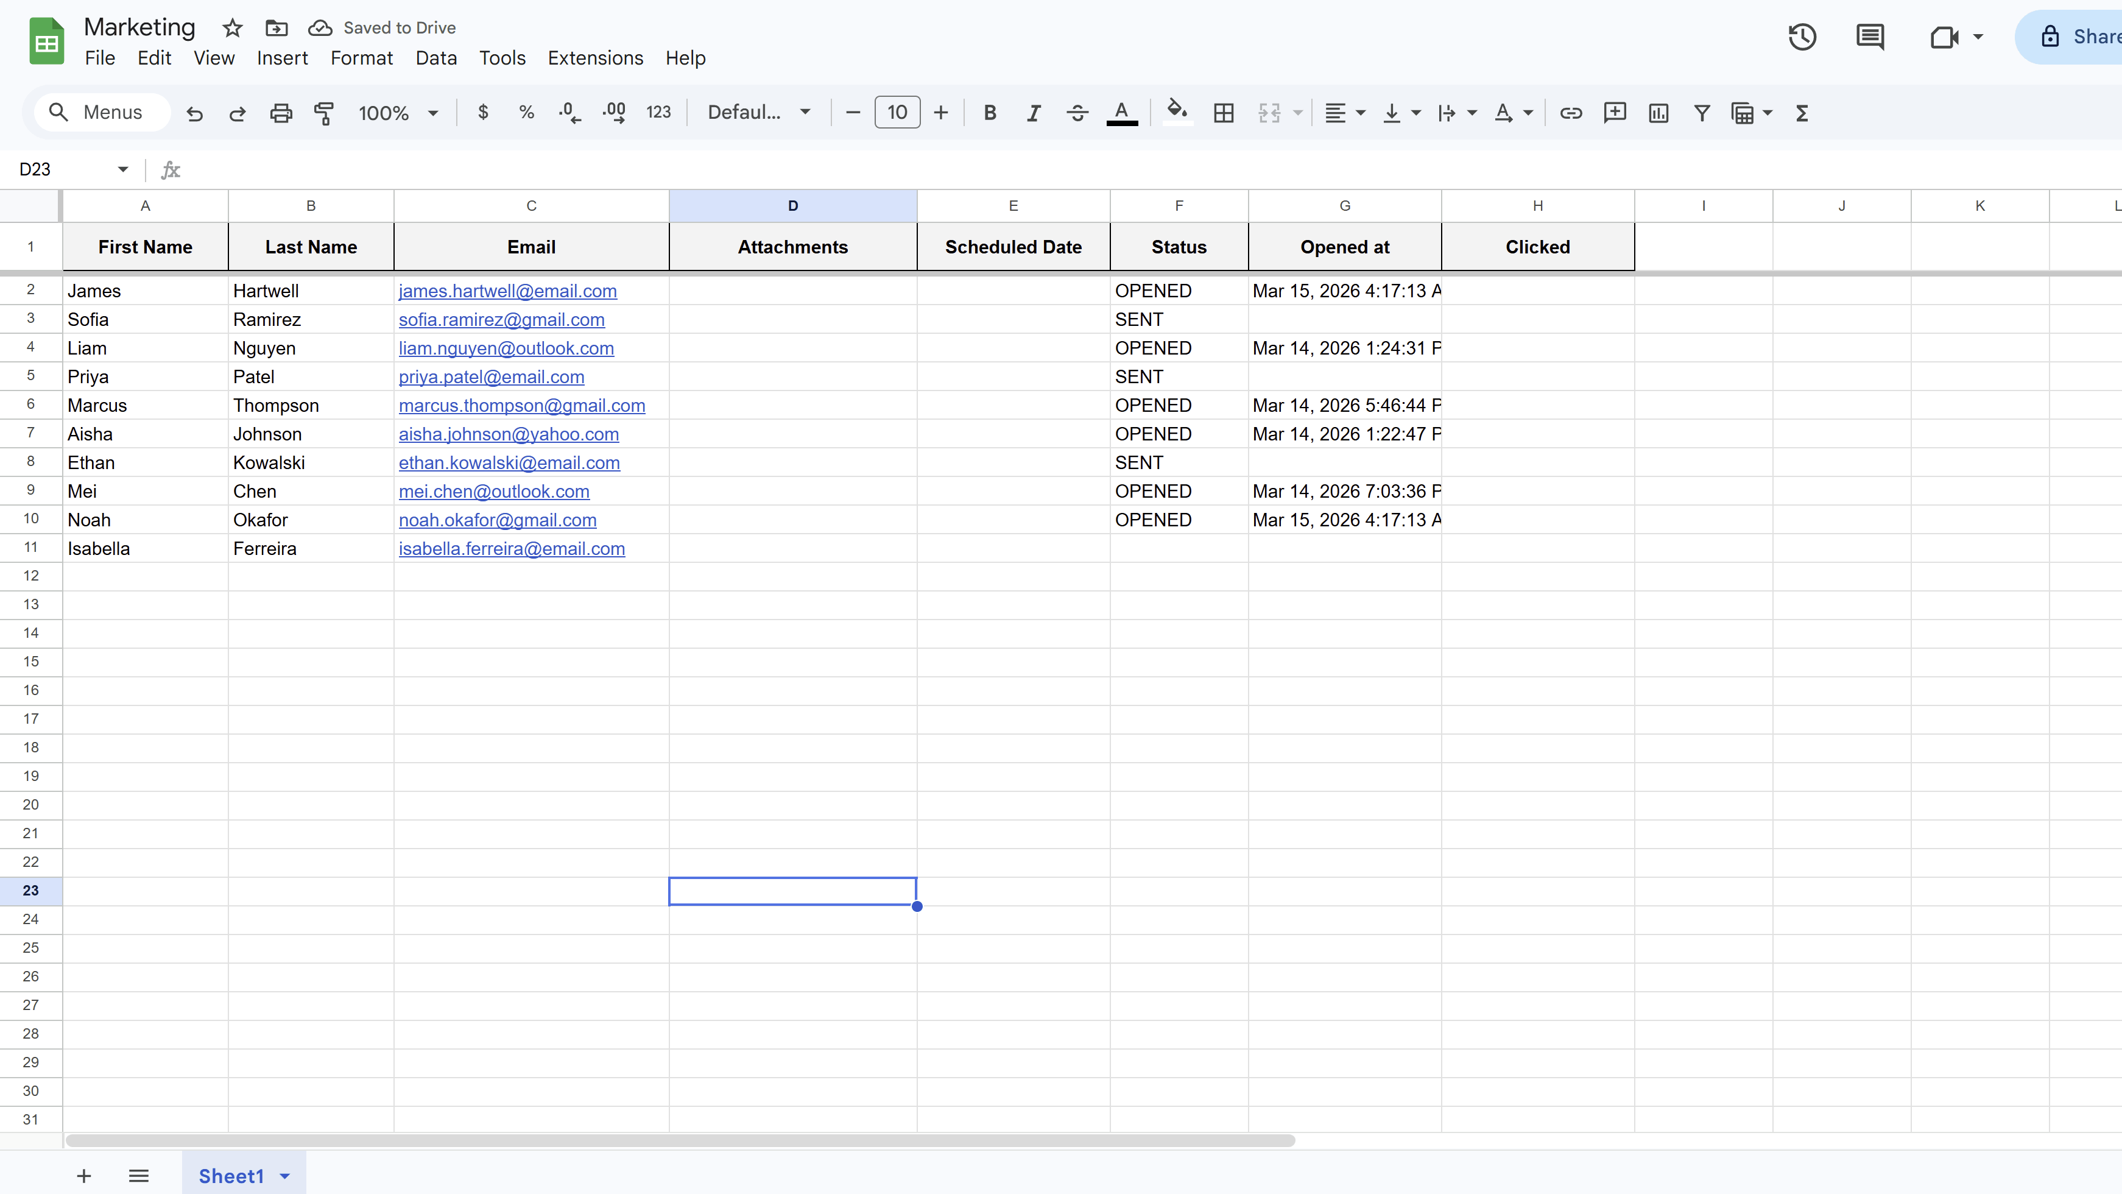2122x1194 pixels.
Task: Open the fill color picker
Action: click(1176, 113)
